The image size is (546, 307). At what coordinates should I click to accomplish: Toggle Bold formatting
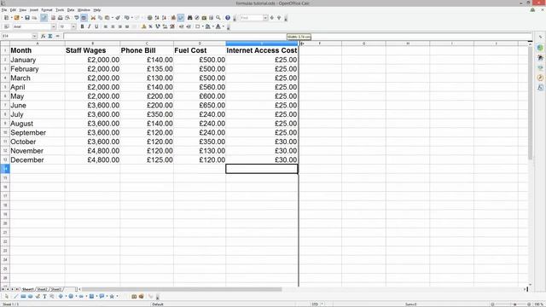(x=82, y=26)
